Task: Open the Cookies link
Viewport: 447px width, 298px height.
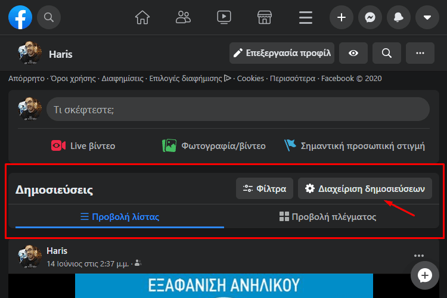Action: [x=250, y=79]
